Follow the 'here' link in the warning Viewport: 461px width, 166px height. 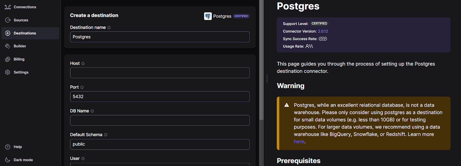(x=299, y=142)
